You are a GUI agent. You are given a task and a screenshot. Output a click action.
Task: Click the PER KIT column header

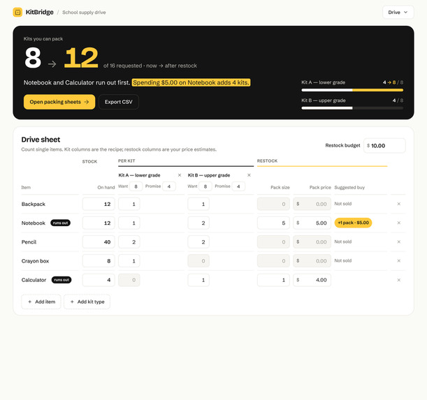click(x=126, y=161)
